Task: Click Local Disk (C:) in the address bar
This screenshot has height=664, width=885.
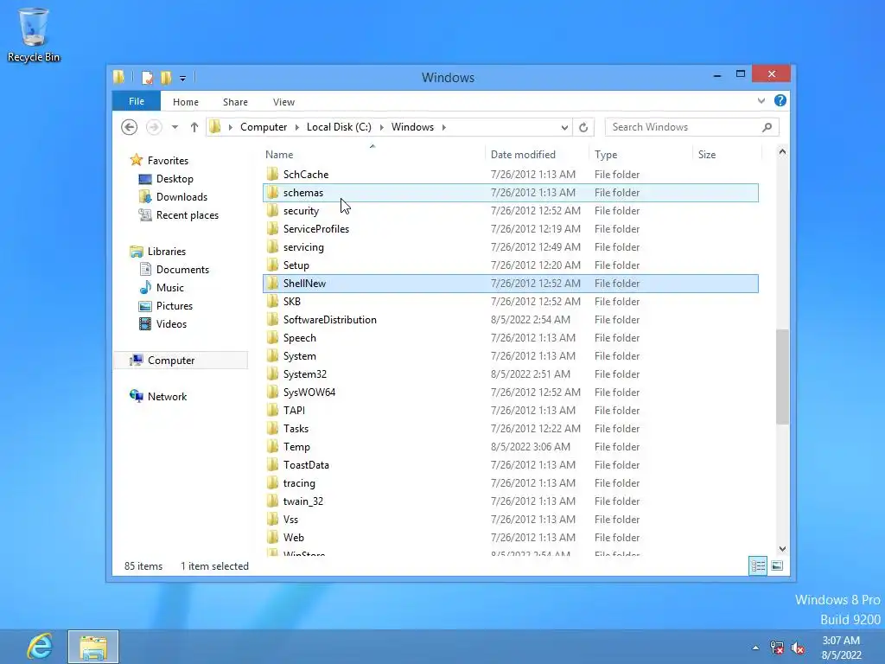Action: pos(339,127)
